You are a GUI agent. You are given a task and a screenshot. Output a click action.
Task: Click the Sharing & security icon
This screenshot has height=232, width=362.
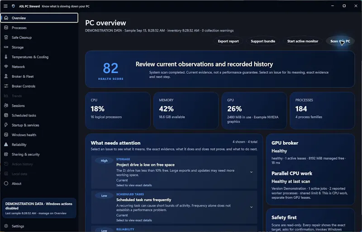pos(6,154)
